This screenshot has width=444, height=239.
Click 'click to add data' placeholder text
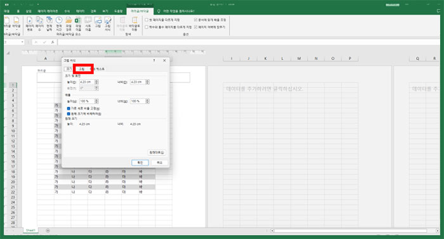point(264,89)
